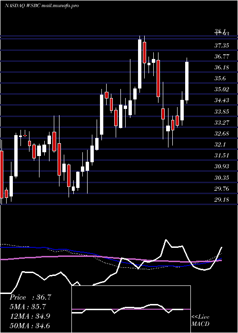238x333 pixels.
Task: Click the <<Live MACD label
Action: click(200, 321)
